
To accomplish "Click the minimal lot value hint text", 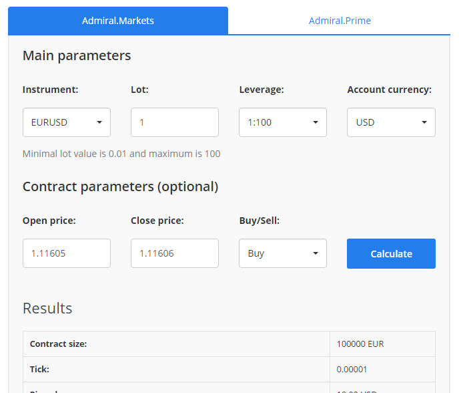I will tap(121, 154).
